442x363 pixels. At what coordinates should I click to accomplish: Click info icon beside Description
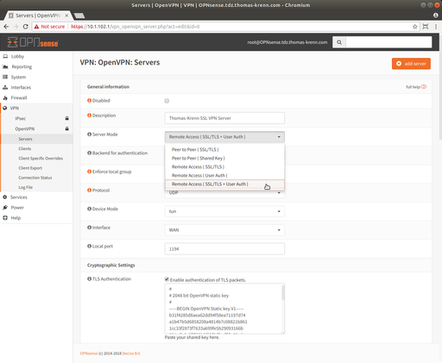click(x=89, y=116)
